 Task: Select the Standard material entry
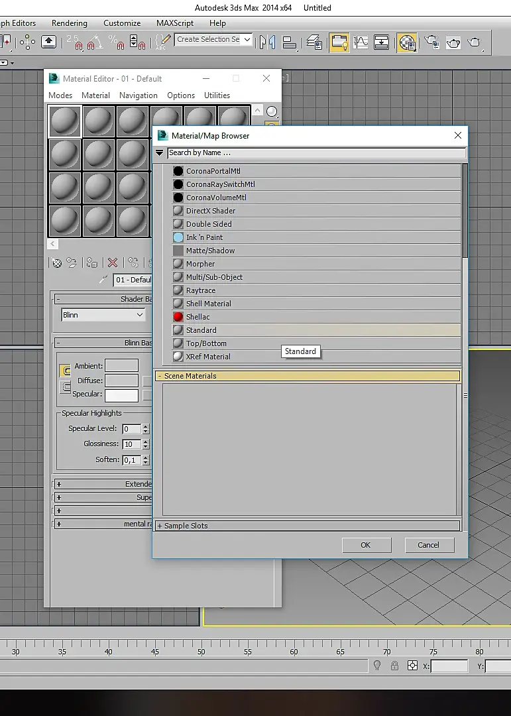(316, 330)
